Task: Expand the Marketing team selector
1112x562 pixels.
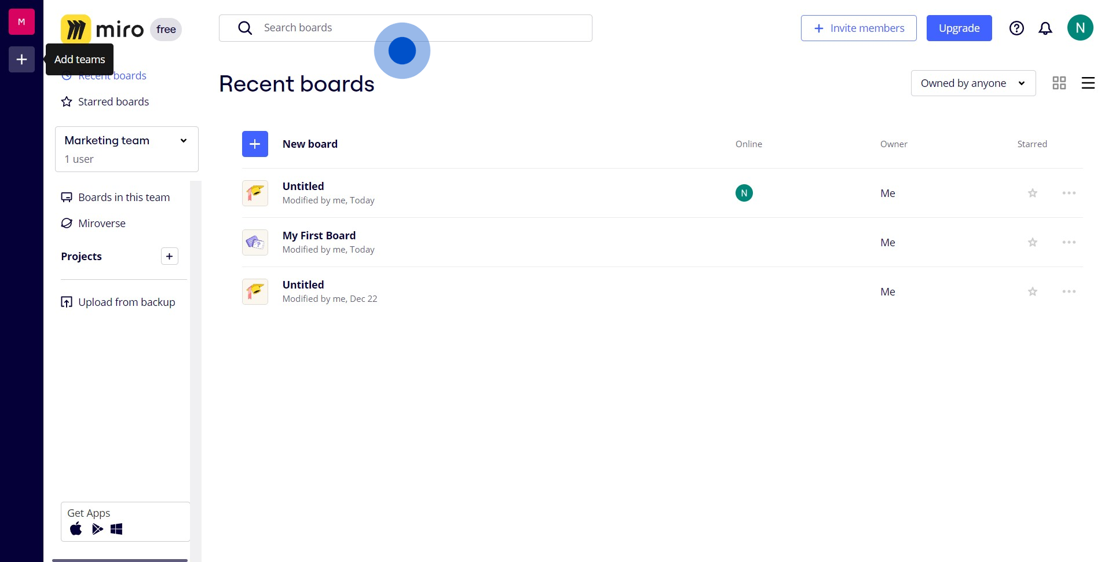Action: [x=126, y=149]
